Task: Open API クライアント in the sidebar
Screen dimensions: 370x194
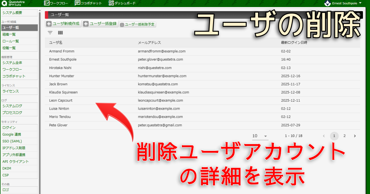Action: pos(19,161)
